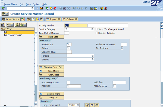Expand Standard Serv. Cat. section
Image resolution: width=163 pixels, height=107 pixels.
pos(51,67)
